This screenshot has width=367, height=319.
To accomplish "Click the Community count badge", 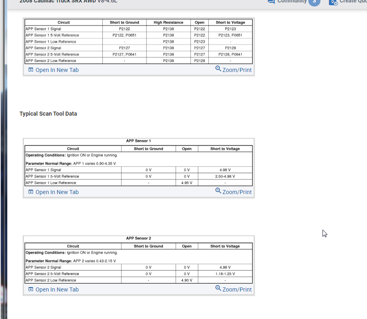I will pos(314,2).
